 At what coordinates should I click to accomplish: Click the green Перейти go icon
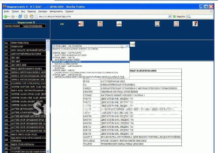pos(174,17)
